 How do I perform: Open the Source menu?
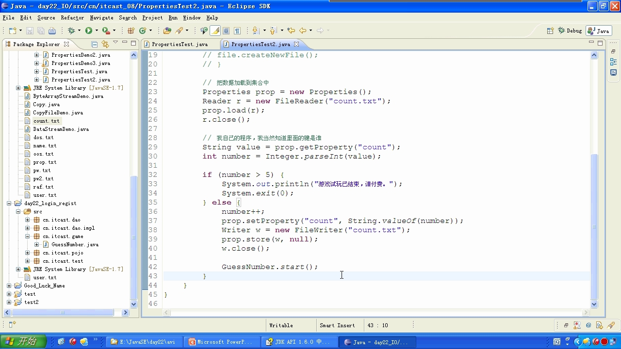tap(46, 17)
